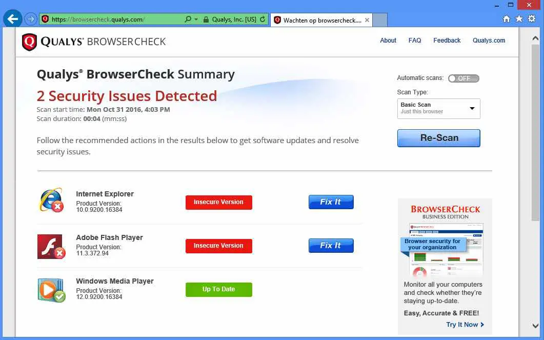Viewport: 544px width, 340px height.
Task: Click the vertical scrollbar thumb
Action: (535, 132)
